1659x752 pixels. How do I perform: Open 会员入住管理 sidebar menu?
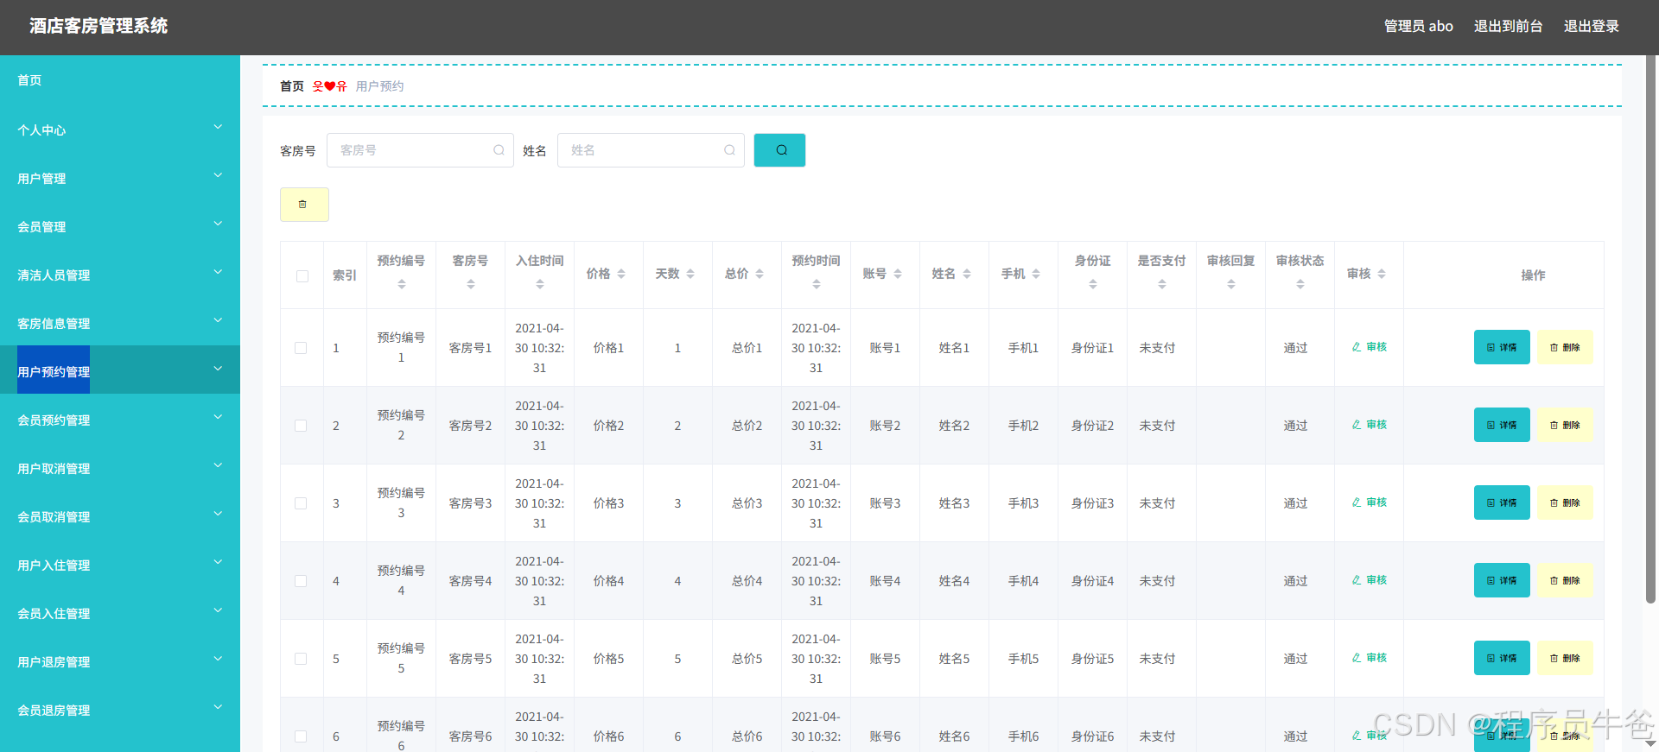(120, 614)
